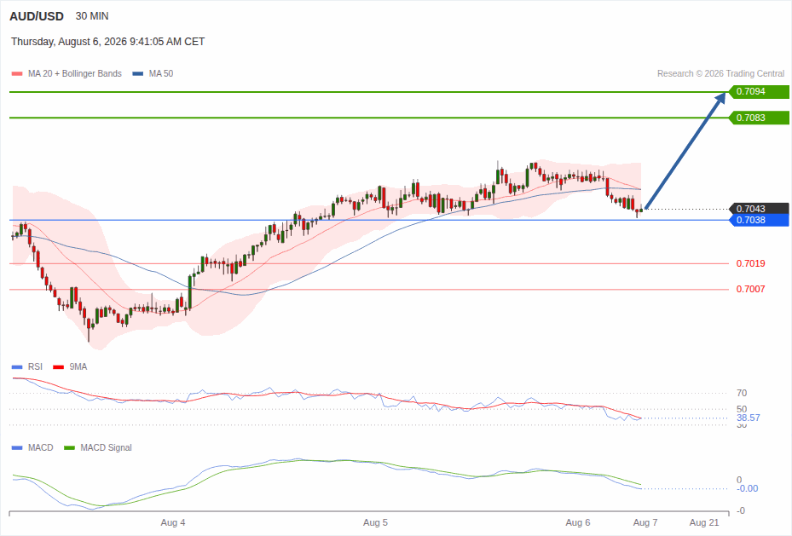
Task: Click the MACD value -0.00 label
Action: pos(748,488)
